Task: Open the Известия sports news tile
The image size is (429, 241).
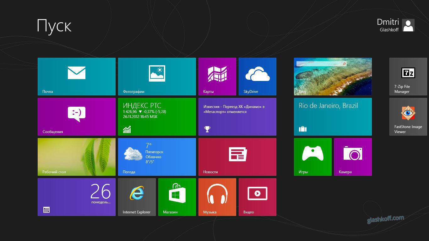Action: point(237,117)
